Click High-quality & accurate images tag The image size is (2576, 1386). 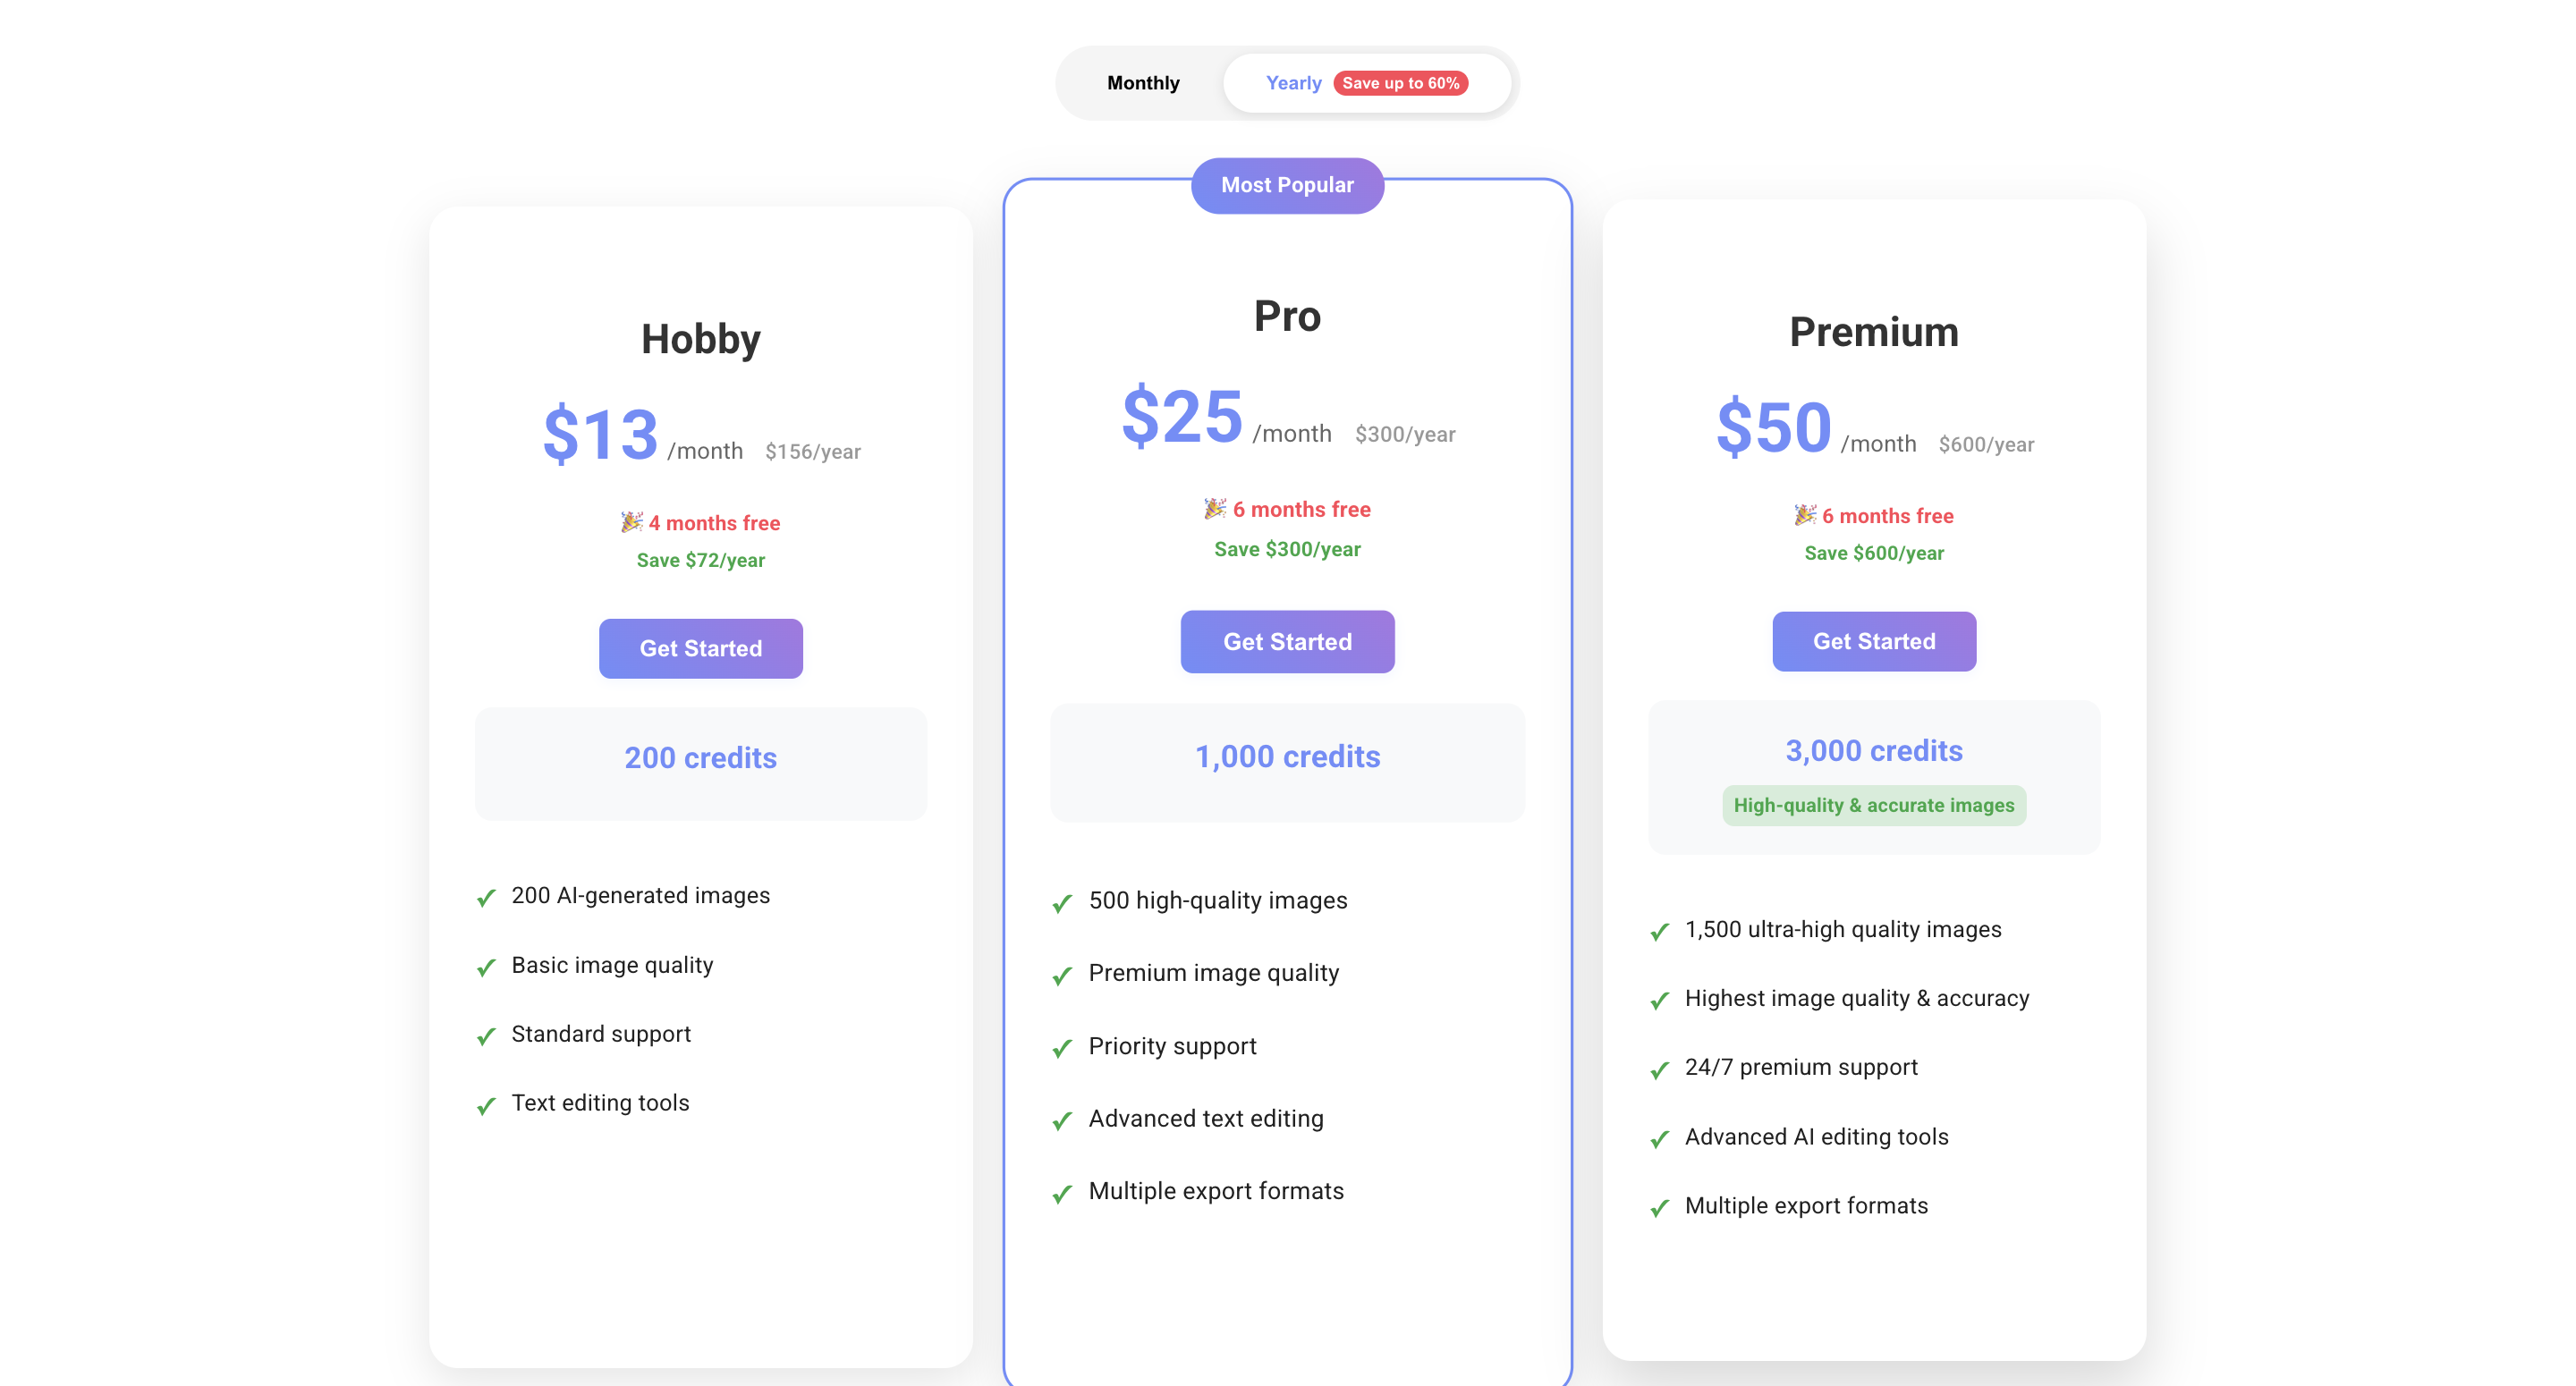pos(1873,805)
